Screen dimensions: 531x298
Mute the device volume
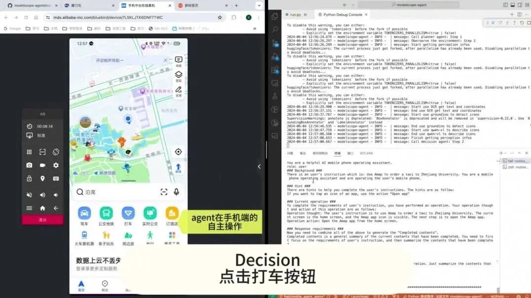click(x=29, y=195)
